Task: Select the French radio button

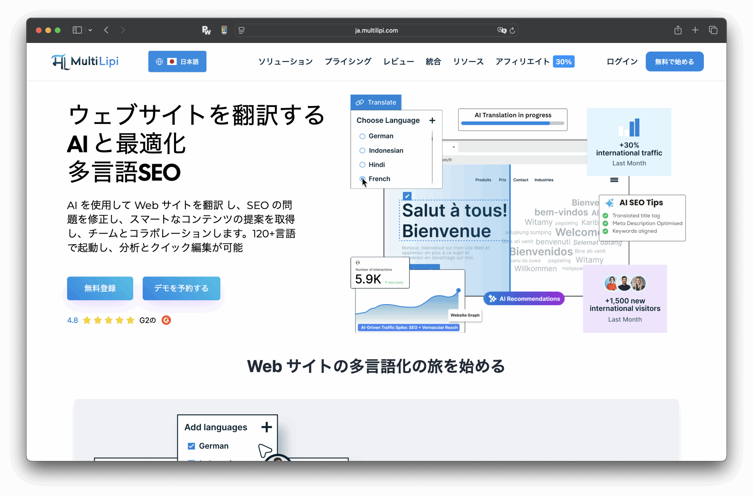Action: (362, 179)
